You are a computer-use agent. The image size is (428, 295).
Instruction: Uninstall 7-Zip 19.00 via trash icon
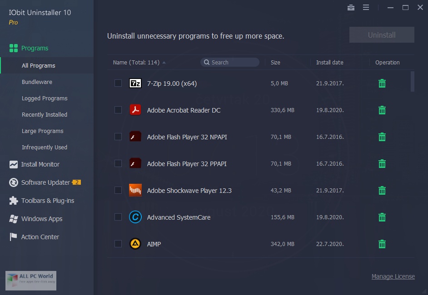coord(382,83)
